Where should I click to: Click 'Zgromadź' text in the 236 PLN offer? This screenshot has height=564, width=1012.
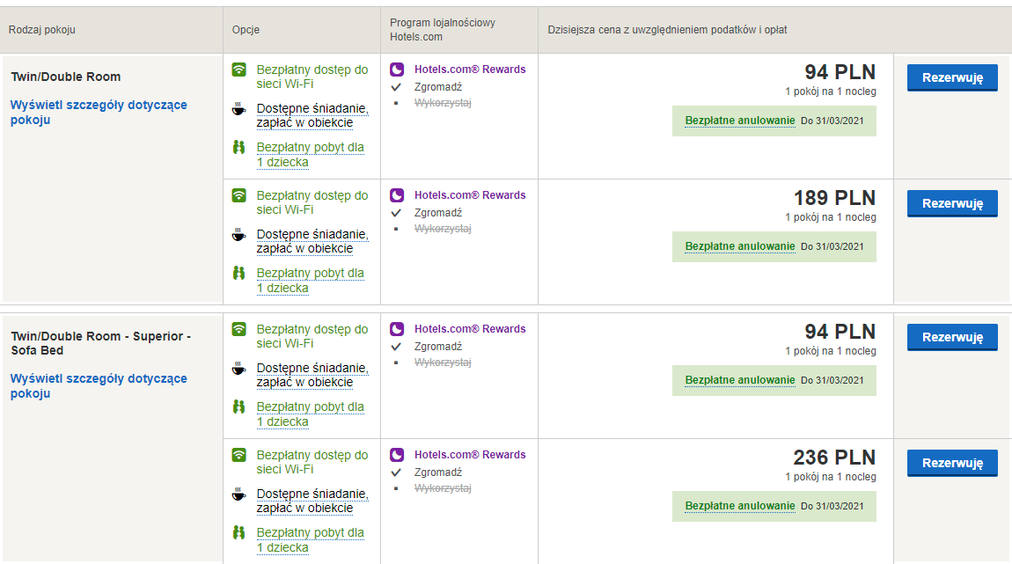click(438, 472)
